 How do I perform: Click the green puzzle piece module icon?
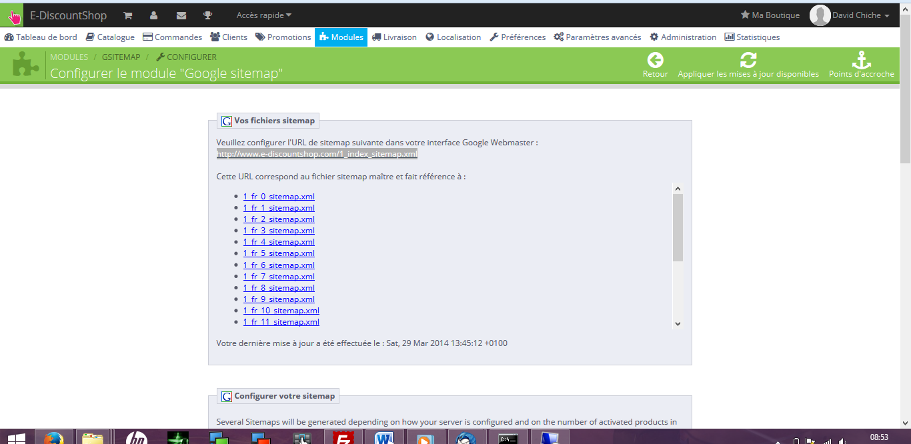(25, 64)
